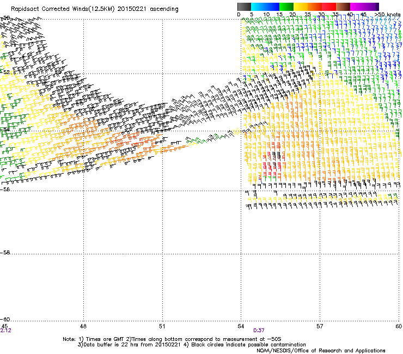Click the gray 0-5 knots legend swatch
The height and width of the screenshot is (354, 403).
[x=244, y=7]
